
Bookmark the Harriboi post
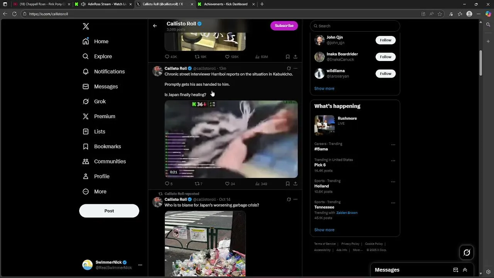[x=288, y=184]
